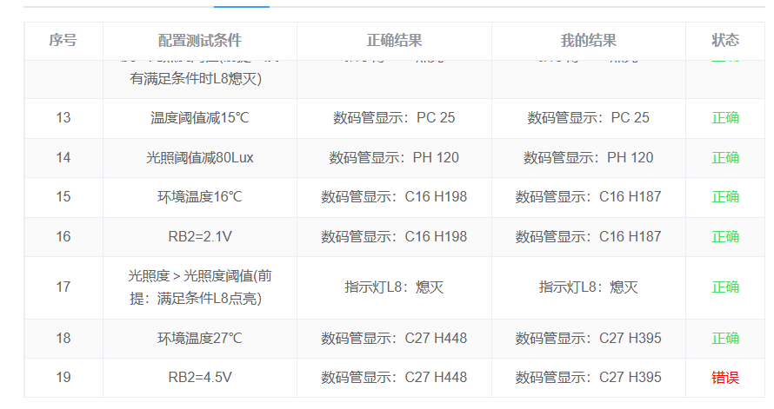774x409 pixels.
Task: Select the 光照度 > 光照度阈值 condition in row 17
Action: [x=199, y=287]
